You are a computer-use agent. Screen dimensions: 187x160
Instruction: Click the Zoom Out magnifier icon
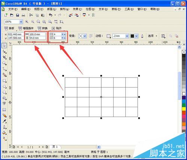coord(33,22)
